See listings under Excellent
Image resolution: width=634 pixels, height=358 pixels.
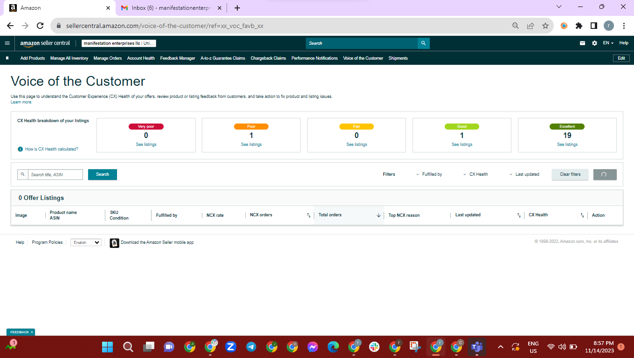(x=567, y=145)
